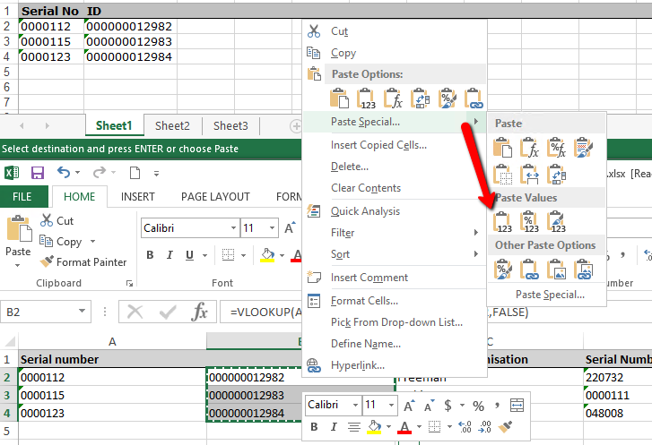
Task: Click first Paste icon in context menu options
Action: pos(339,98)
